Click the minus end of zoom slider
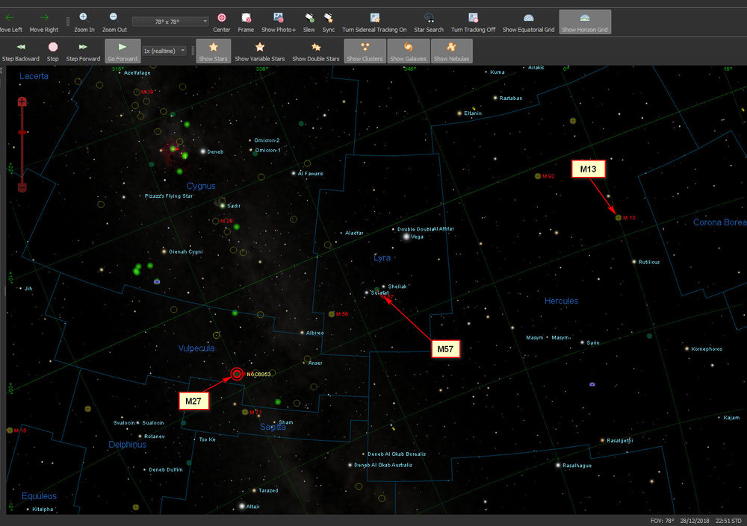The height and width of the screenshot is (526, 747). (x=22, y=187)
